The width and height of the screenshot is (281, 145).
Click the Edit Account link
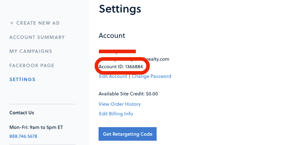(x=113, y=76)
